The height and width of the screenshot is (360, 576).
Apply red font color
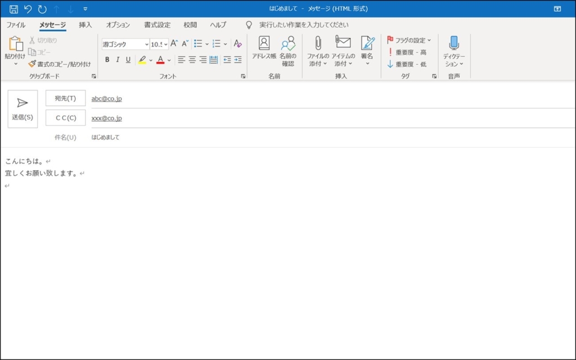(160, 60)
